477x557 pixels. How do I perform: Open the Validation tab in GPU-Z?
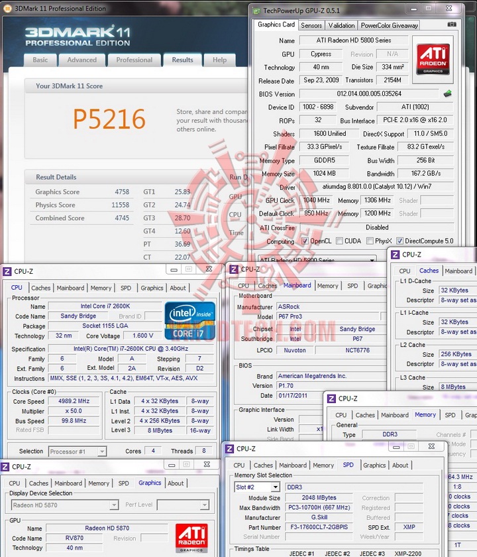[341, 25]
